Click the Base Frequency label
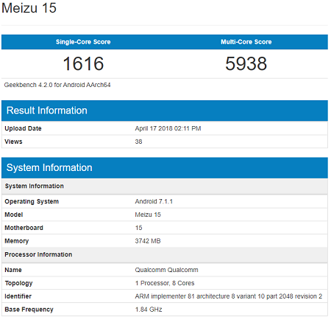 29,310
